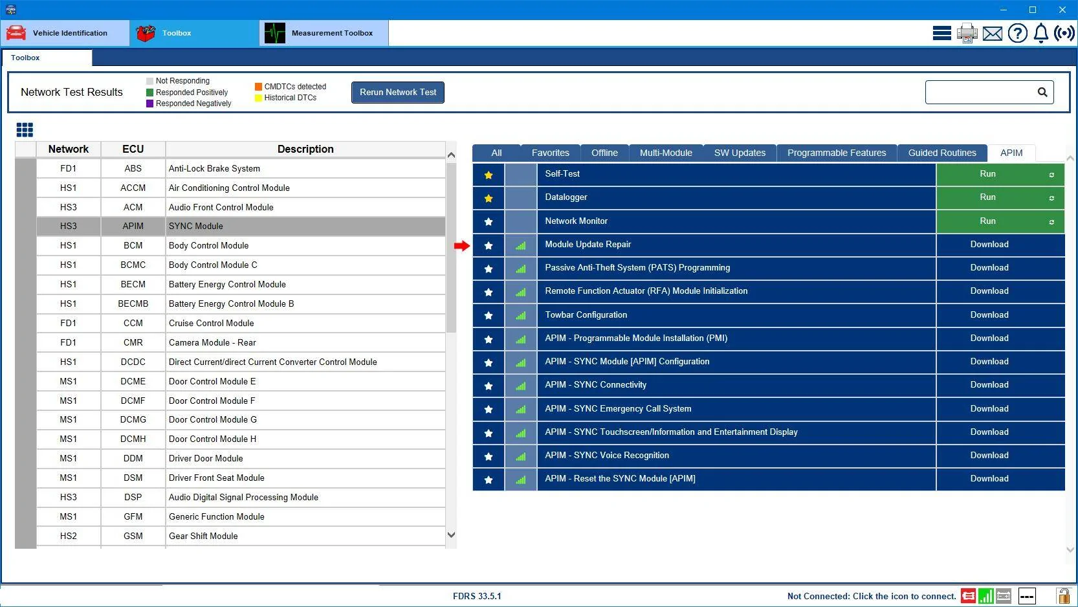Click the grid view icon above the ECU table
Image resolution: width=1078 pixels, height=607 pixels.
pos(25,130)
